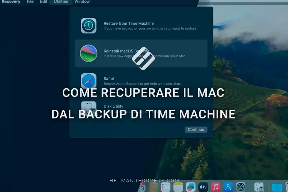Image resolution: width=288 pixels, height=192 pixels.
Task: Click the Notes icon in Dock
Action: [x=178, y=187]
